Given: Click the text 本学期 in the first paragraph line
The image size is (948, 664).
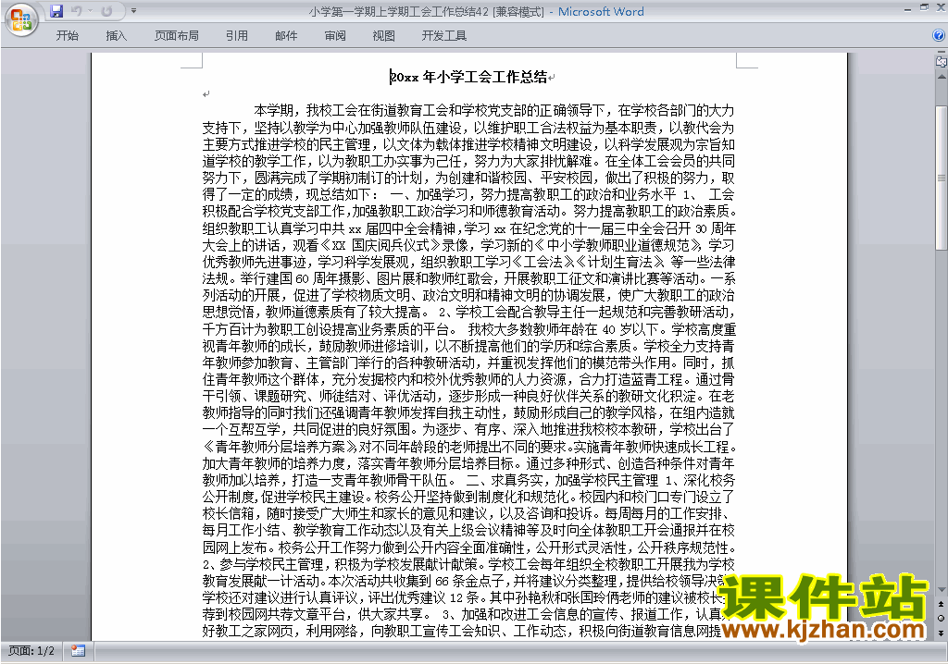Looking at the screenshot, I should point(274,111).
